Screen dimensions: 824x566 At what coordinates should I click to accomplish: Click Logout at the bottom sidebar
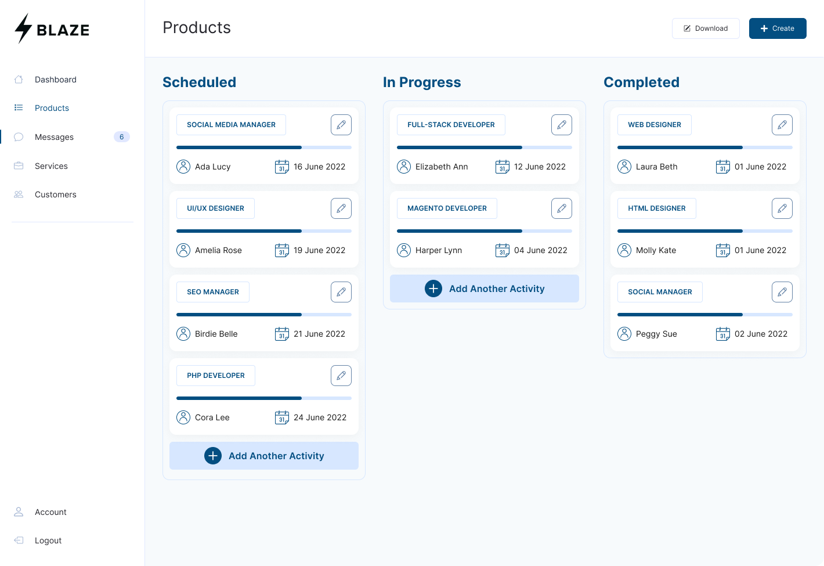pos(48,540)
